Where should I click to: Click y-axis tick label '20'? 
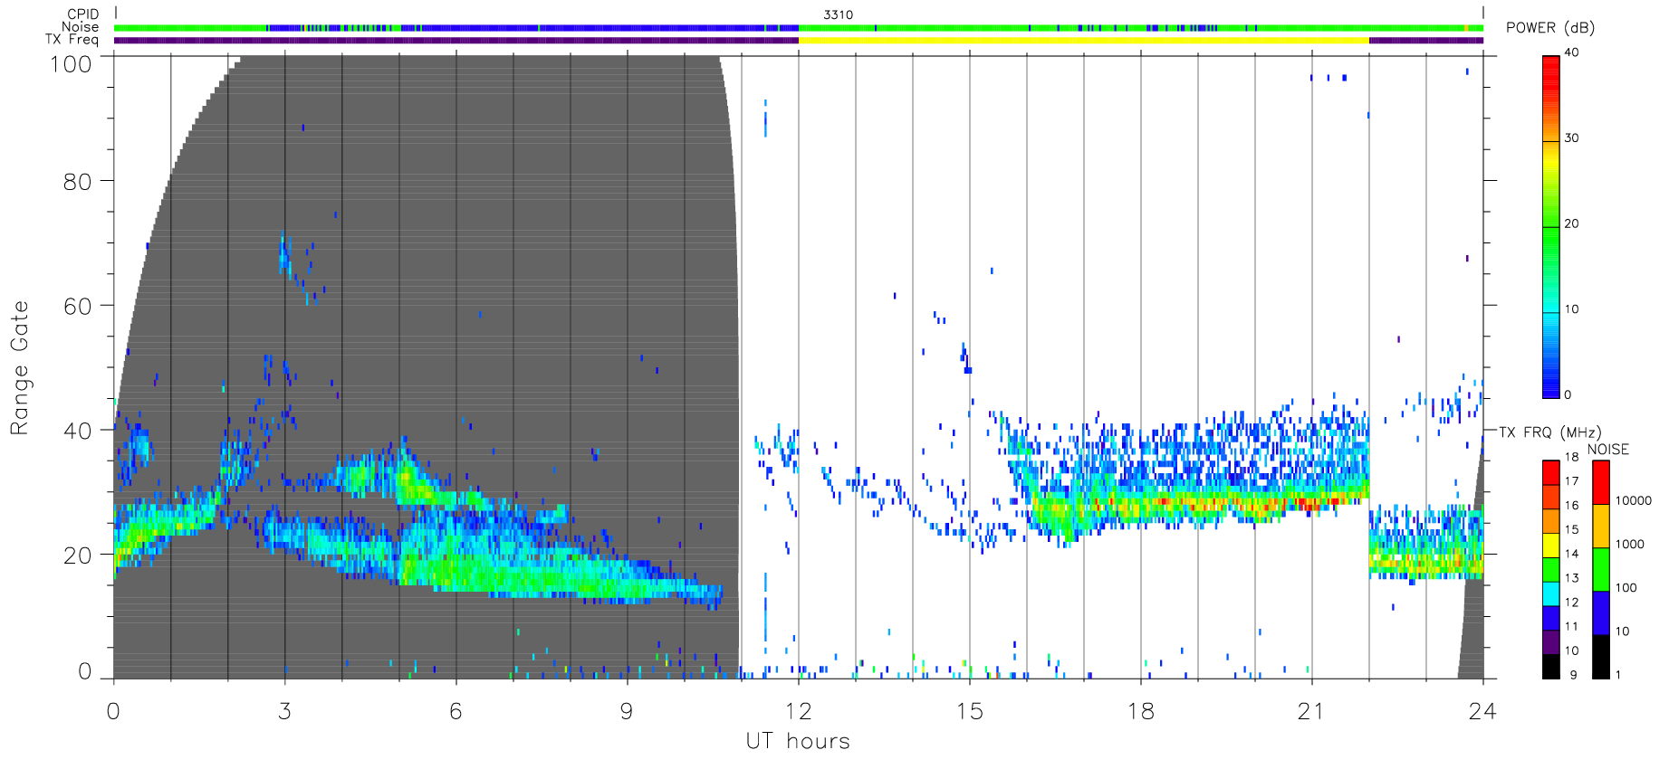(78, 556)
